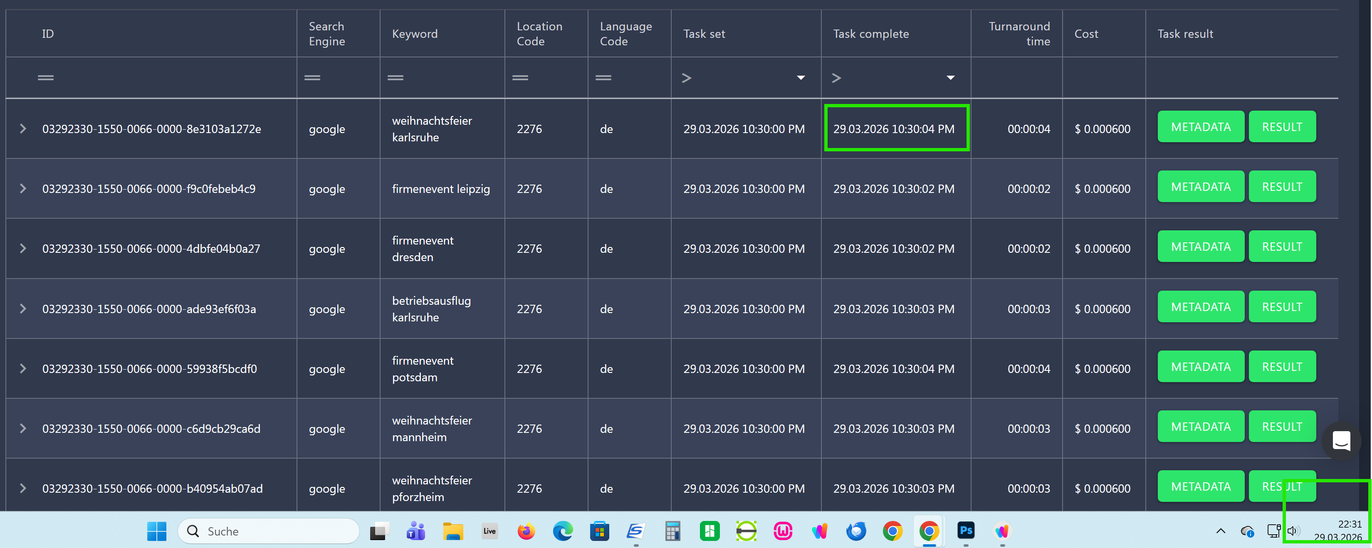Viewport: 1372px width, 548px height.
Task: Click the ID column filter operator
Action: point(46,78)
